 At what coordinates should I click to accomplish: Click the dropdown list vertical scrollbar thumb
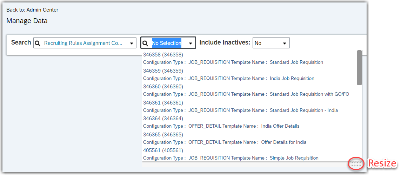359,68
